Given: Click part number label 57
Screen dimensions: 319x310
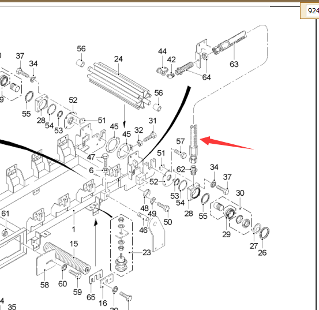Looking at the screenshot, I should point(180,141).
